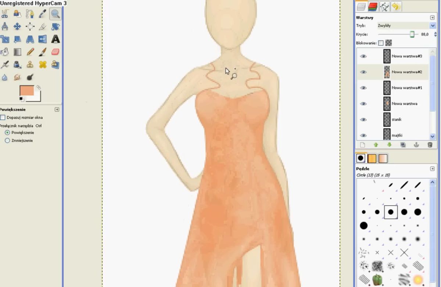Select the Move tool
The width and height of the screenshot is (441, 287).
point(17,26)
